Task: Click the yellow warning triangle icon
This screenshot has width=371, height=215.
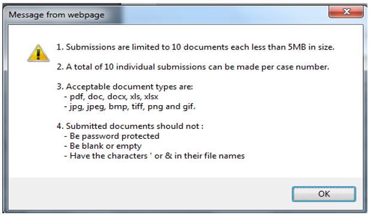Action: pyautogui.click(x=38, y=53)
